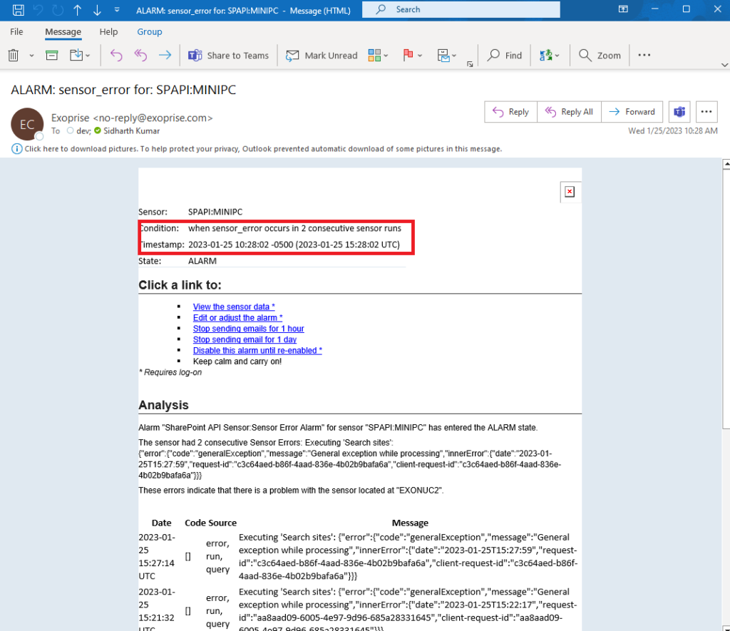
Task: Click the 'ALARM' state value
Action: pyautogui.click(x=202, y=261)
